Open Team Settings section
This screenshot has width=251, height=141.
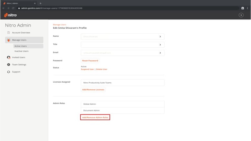[x=19, y=65]
